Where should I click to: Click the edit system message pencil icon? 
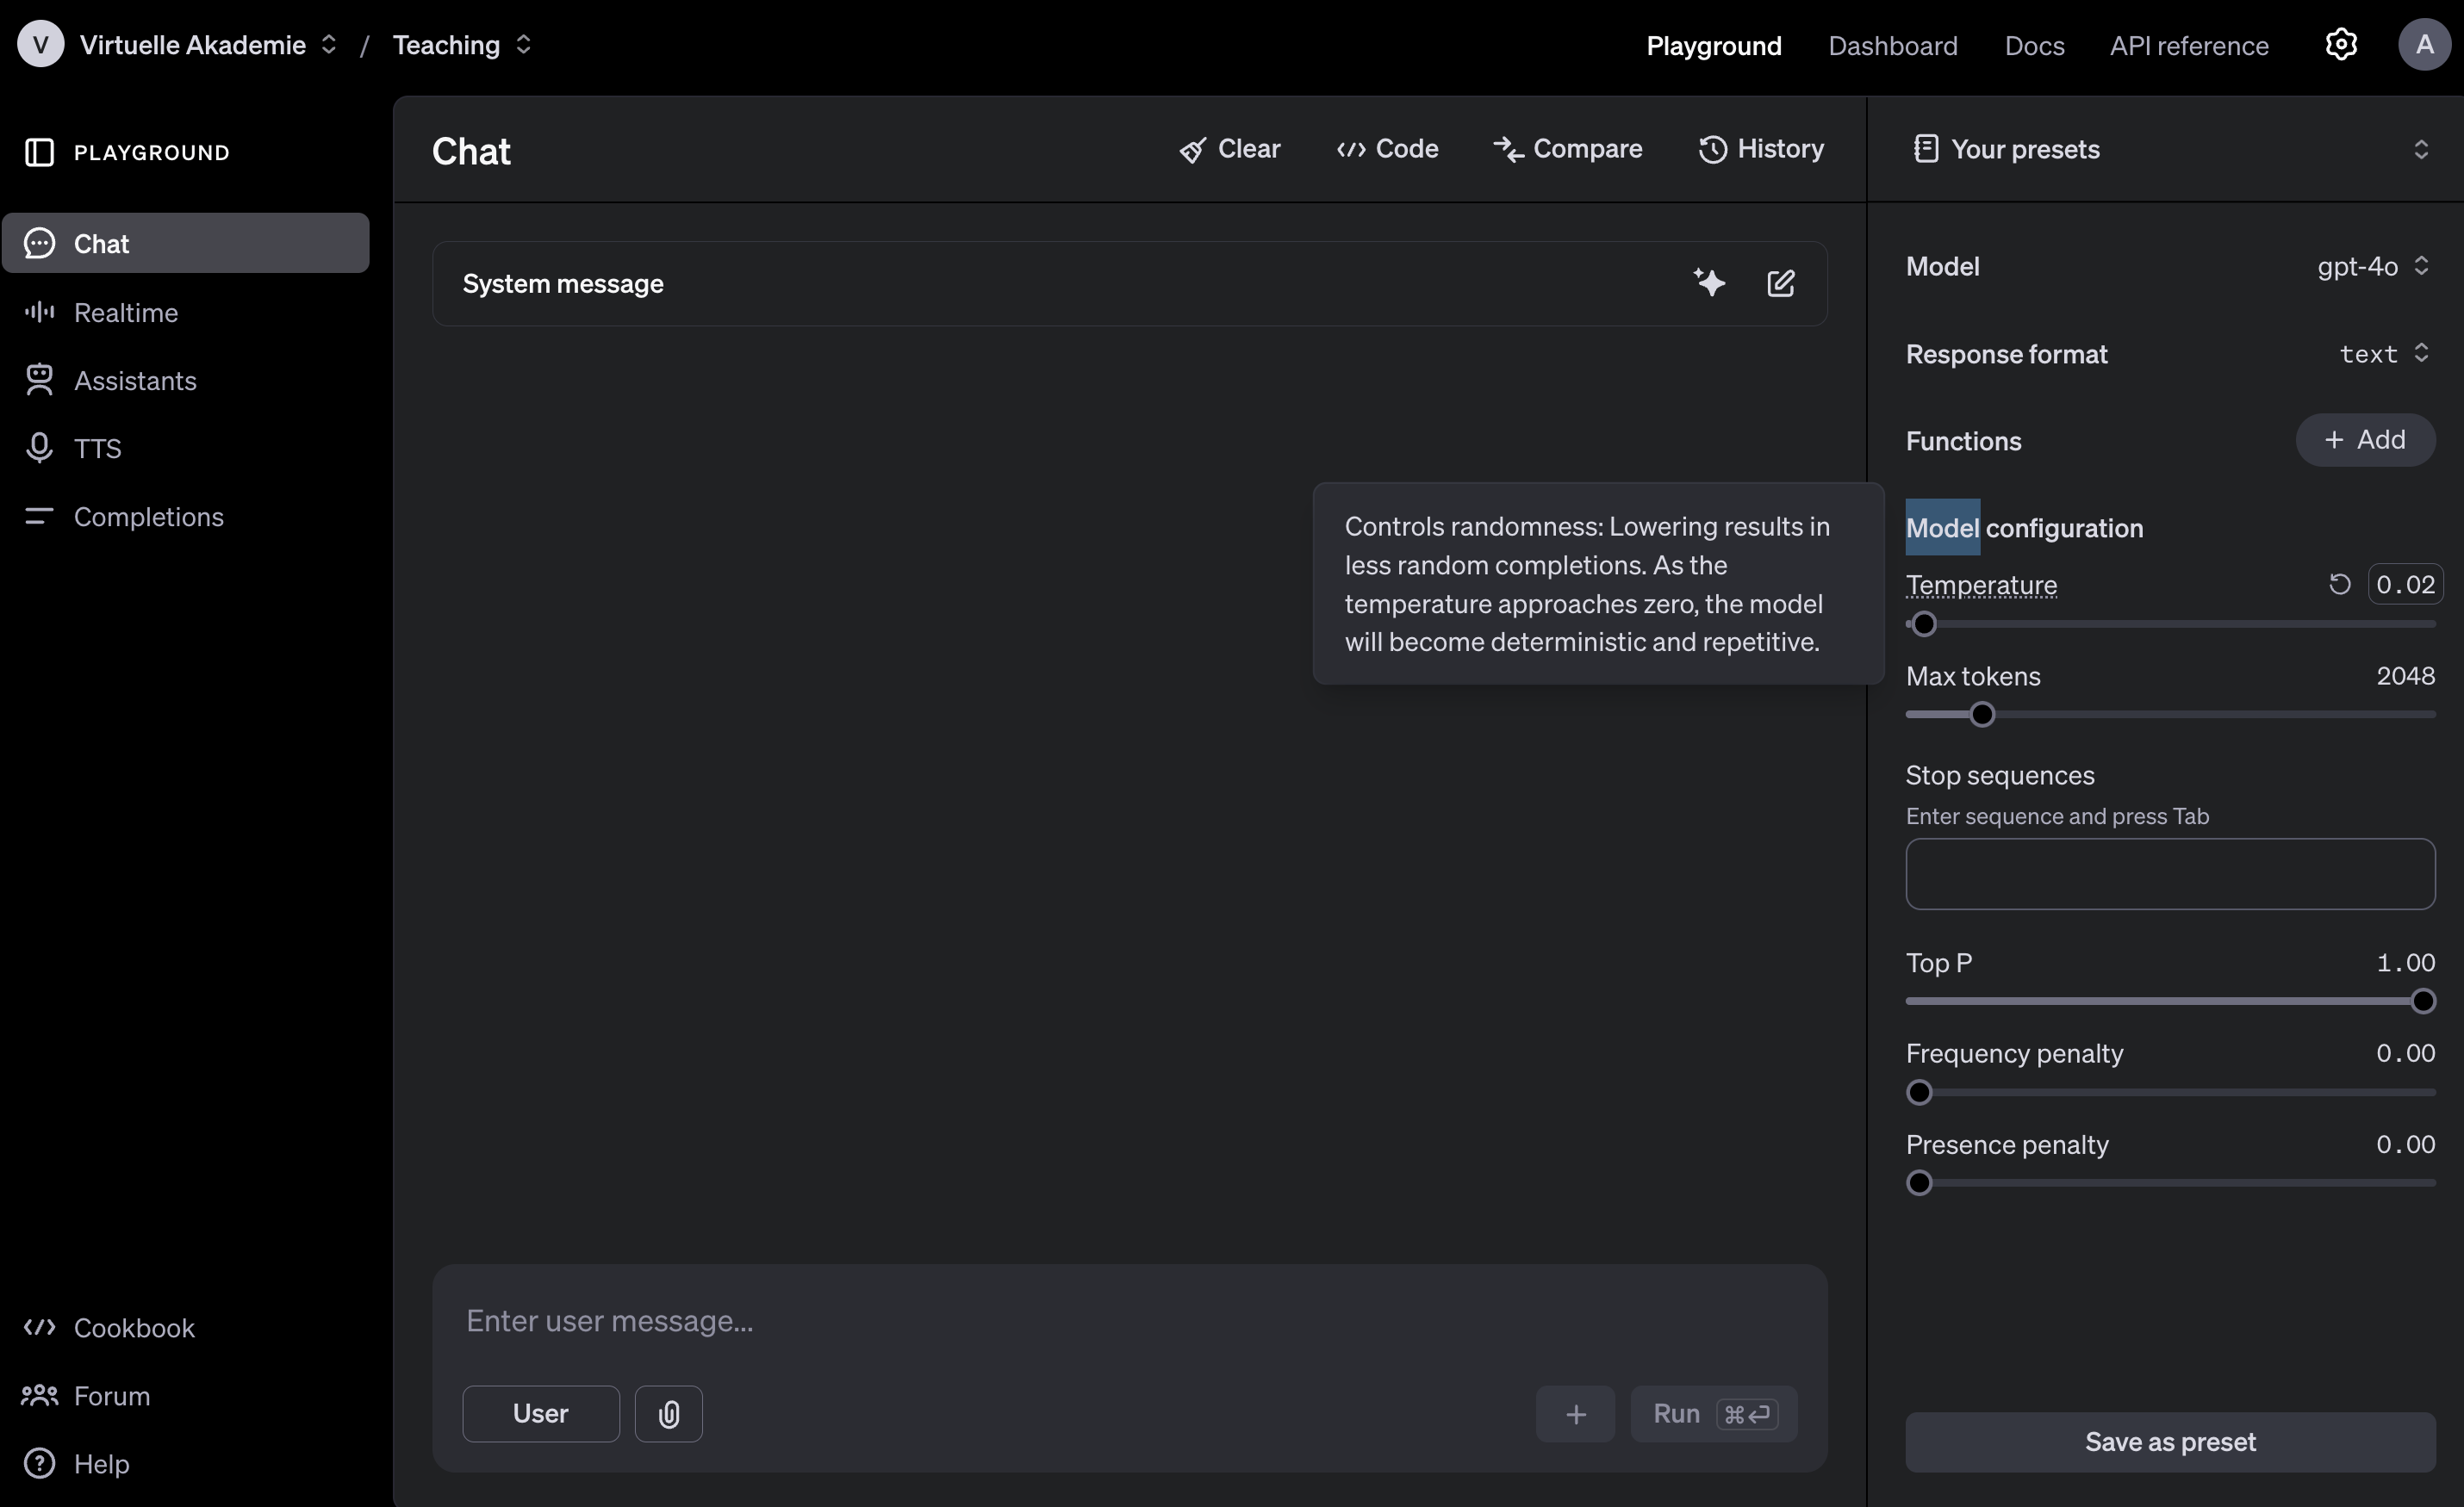coord(1780,284)
